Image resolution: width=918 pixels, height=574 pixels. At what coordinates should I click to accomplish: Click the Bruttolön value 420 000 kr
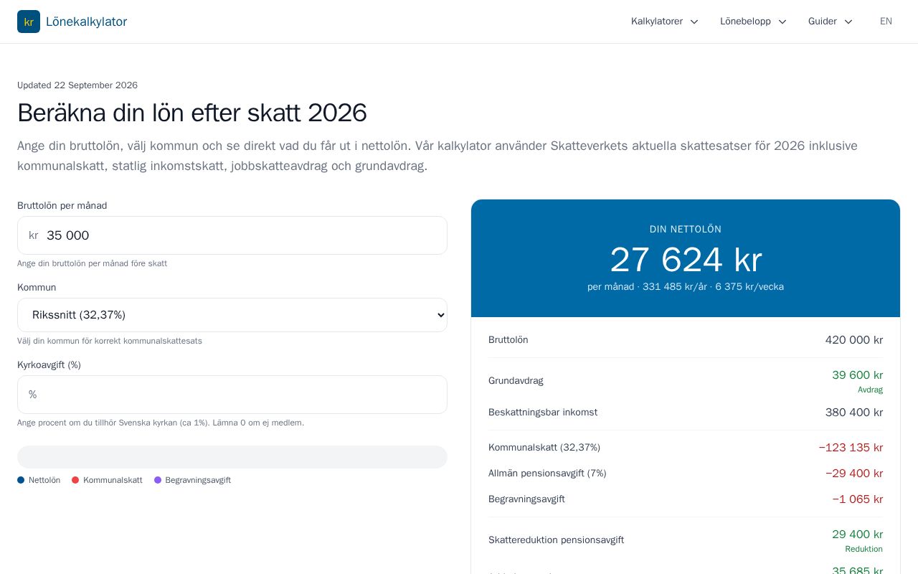click(x=854, y=340)
